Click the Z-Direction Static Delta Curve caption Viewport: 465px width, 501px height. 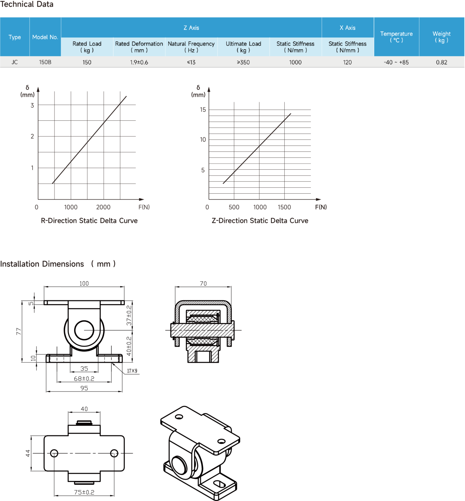260,221
